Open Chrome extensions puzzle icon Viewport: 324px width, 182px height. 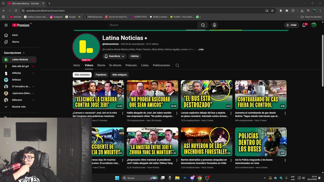[x=293, y=11]
